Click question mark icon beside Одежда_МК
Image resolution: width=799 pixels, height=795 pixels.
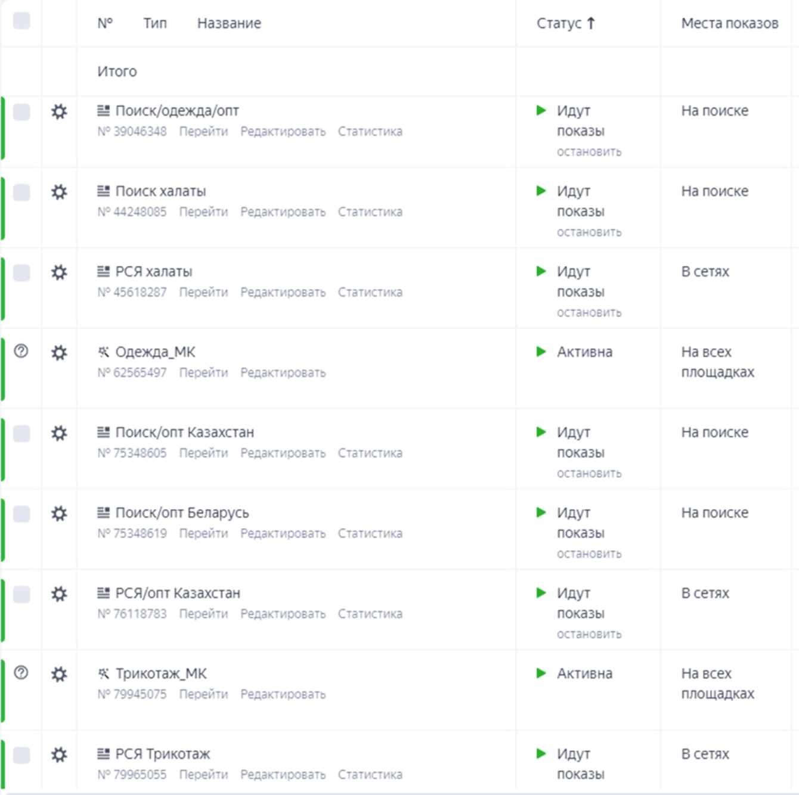(x=21, y=351)
